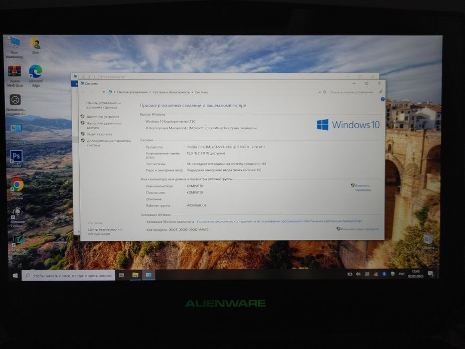The height and width of the screenshot is (349, 465).
Task: Click the taskbar search box
Action: [x=68, y=276]
